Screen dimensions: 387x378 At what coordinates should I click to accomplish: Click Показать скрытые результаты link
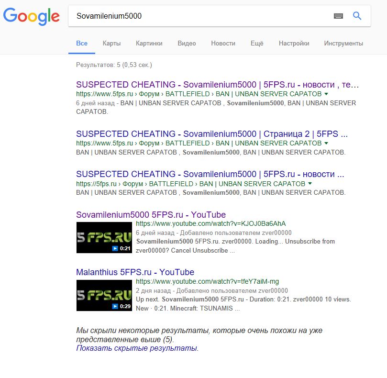(137, 348)
